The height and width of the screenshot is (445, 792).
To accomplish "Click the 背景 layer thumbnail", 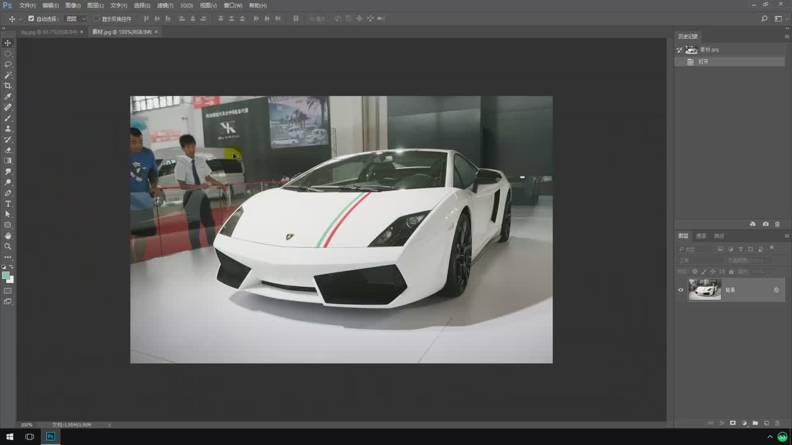I will pos(705,290).
